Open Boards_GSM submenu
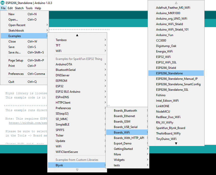Image resolution: width=216 pixels, height=175 pixels. point(127,121)
